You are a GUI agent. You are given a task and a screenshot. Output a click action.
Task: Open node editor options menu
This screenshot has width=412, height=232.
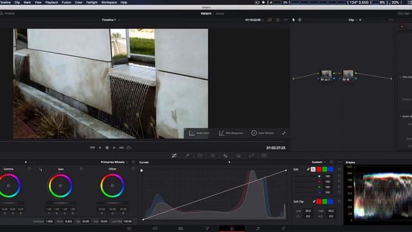tap(391, 20)
